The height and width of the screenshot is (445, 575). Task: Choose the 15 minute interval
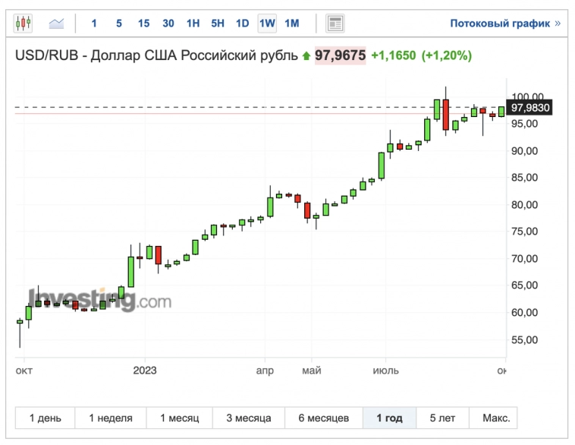tap(143, 23)
